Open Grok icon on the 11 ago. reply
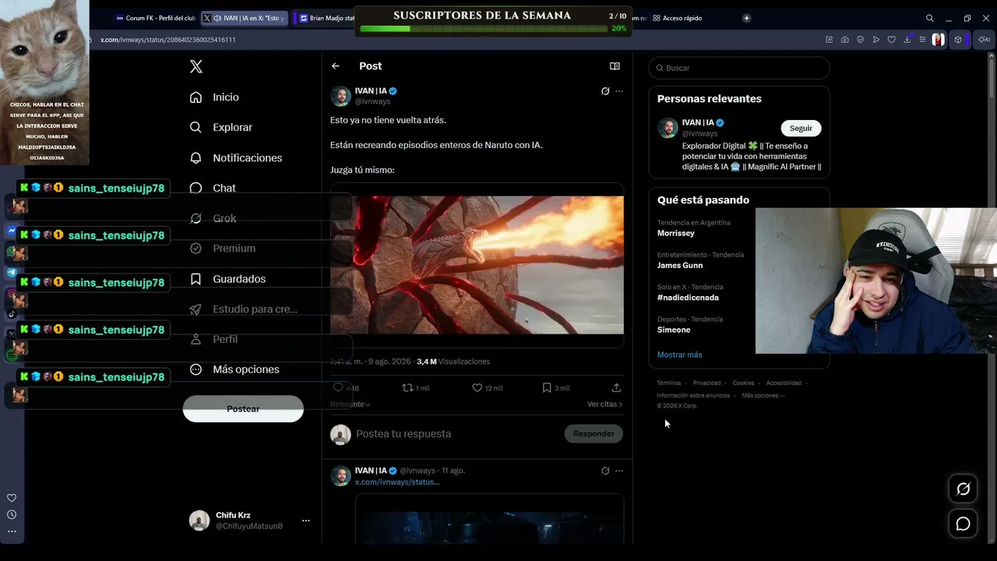 605,471
